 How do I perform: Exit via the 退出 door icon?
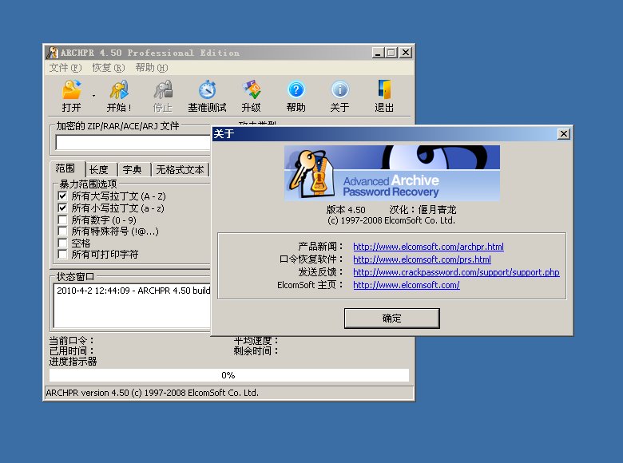pos(384,96)
